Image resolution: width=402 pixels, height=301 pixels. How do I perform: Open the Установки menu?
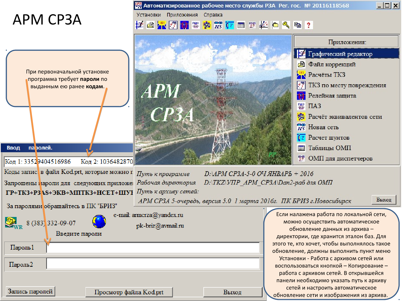148,15
